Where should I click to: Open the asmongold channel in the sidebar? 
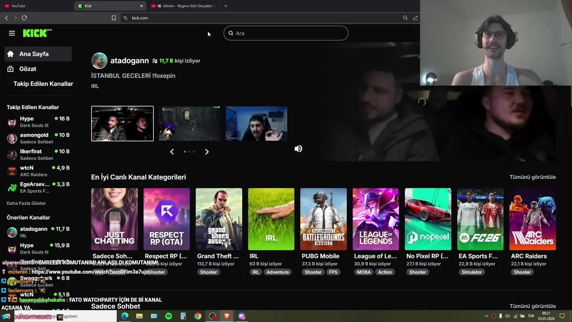(x=38, y=138)
